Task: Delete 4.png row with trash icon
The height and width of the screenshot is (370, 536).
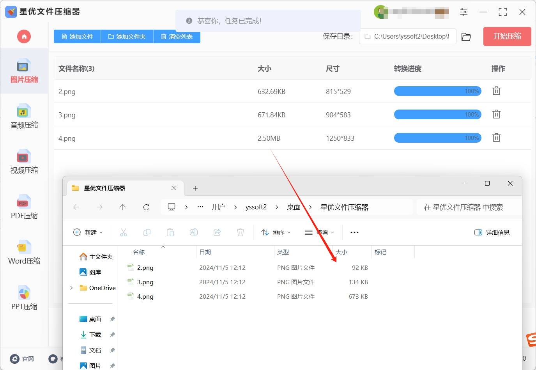Action: 496,138
